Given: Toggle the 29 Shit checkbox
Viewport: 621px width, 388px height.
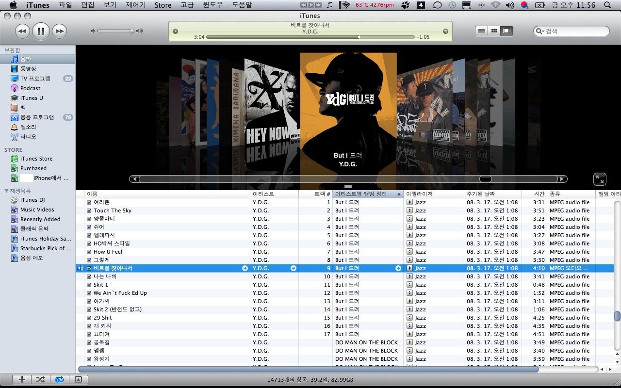Looking at the screenshot, I should click(89, 318).
